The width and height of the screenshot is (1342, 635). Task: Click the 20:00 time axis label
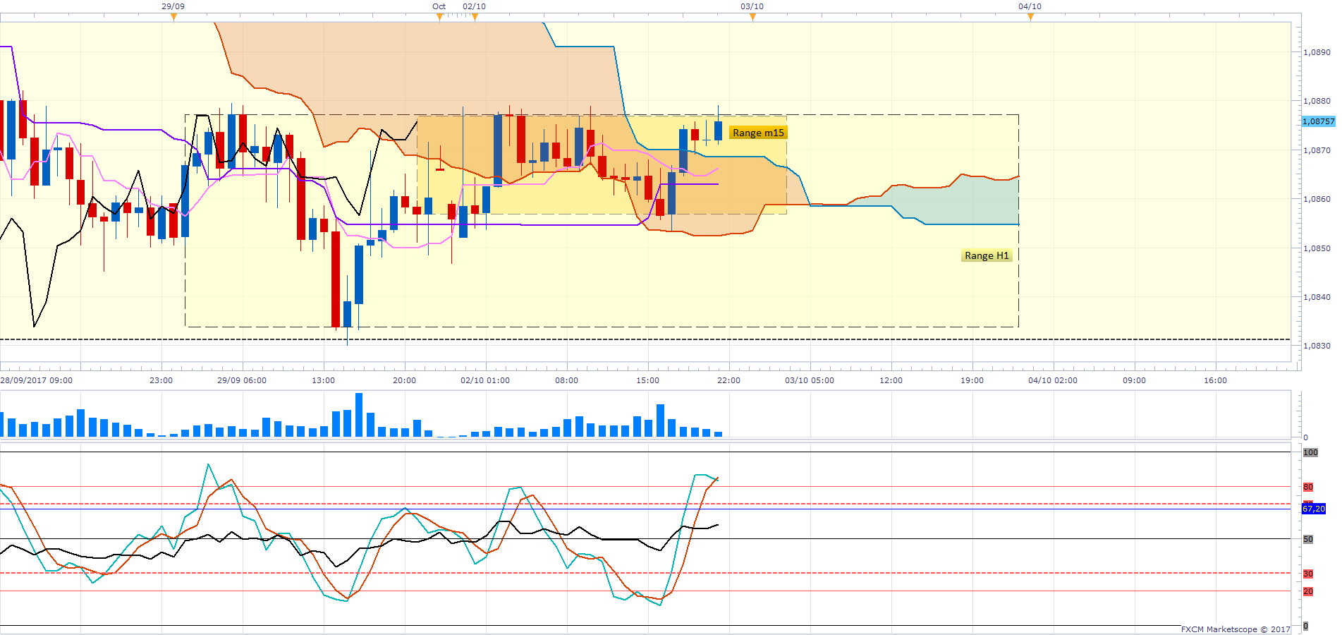click(405, 380)
